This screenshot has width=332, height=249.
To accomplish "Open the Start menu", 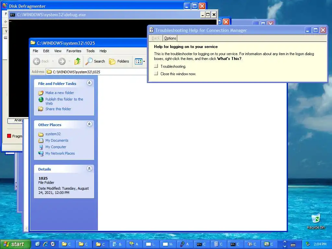I will click(15, 244).
